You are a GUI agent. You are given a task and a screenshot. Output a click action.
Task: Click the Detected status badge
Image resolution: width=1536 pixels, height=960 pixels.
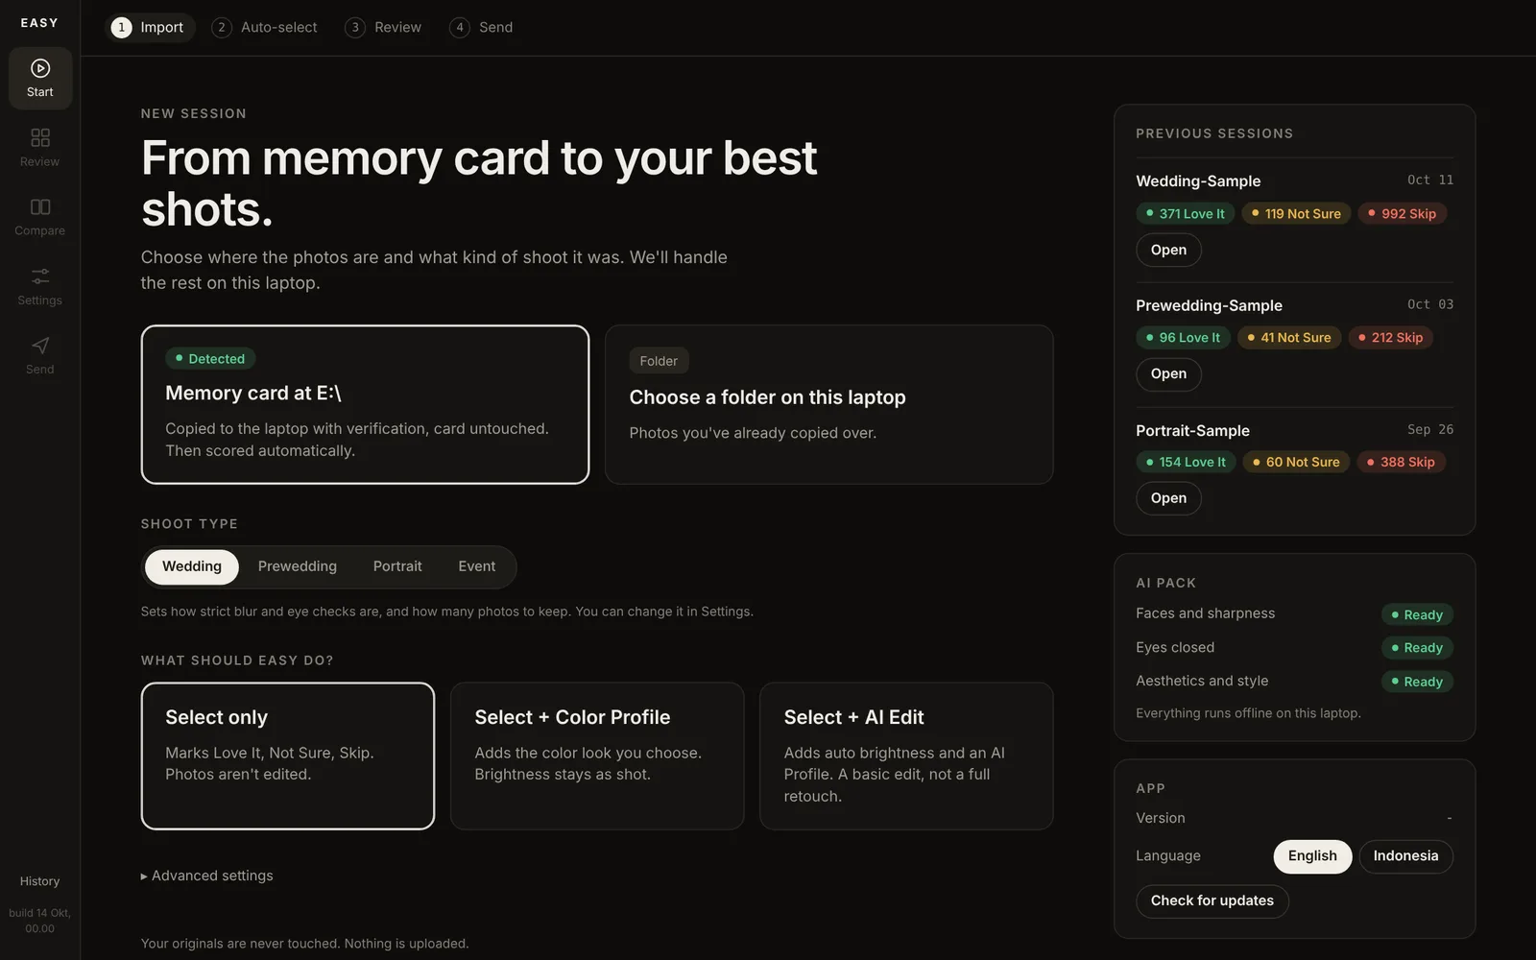pyautogui.click(x=209, y=358)
